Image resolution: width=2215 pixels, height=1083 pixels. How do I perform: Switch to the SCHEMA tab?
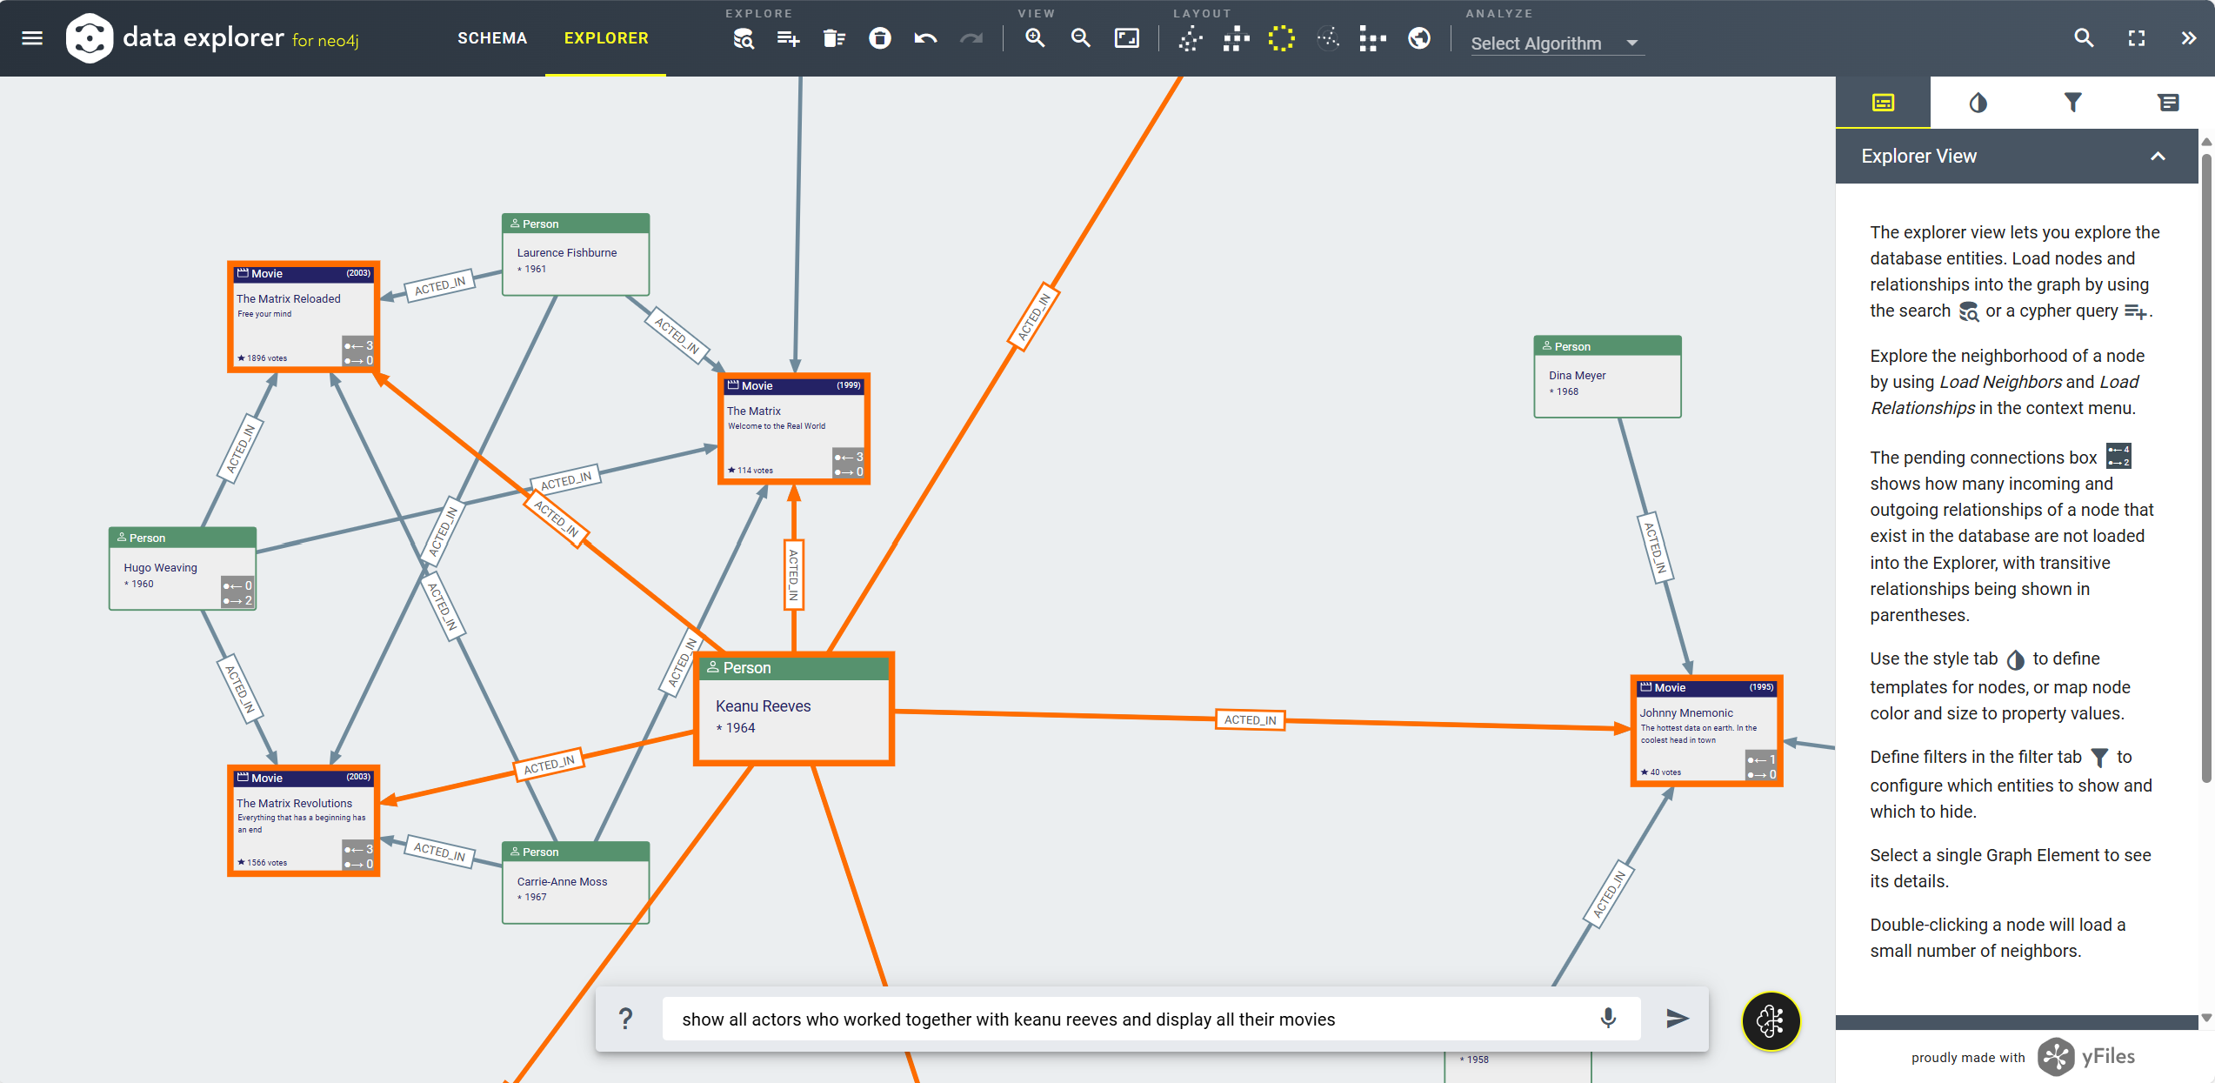coord(492,38)
